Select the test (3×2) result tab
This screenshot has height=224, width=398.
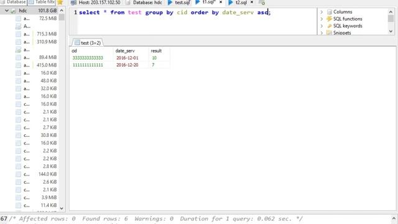coord(88,43)
